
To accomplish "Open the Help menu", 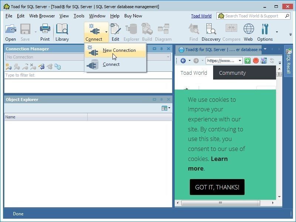I will [x=115, y=16].
